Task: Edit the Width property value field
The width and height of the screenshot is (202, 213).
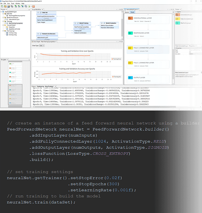Action: (x=193, y=51)
